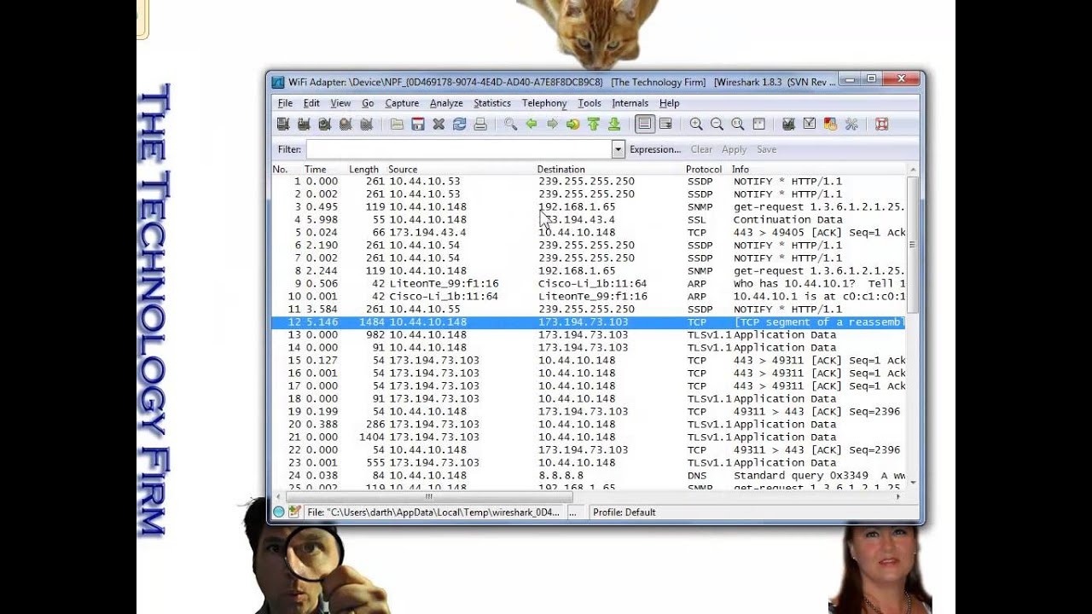Edit display filters icon

tap(810, 125)
